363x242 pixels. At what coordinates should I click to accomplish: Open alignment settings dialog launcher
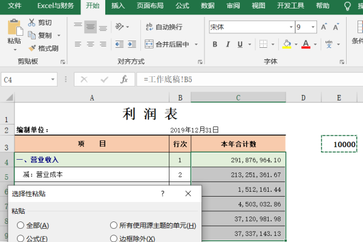click(200, 62)
